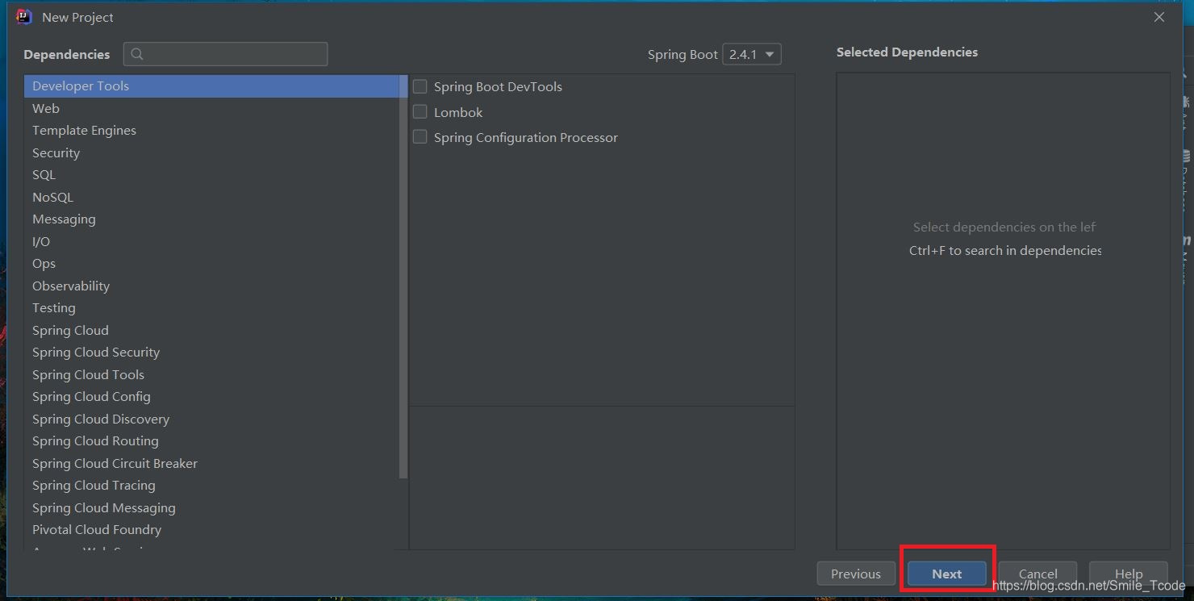The height and width of the screenshot is (601, 1194).
Task: Click the magnifier icon in dependency search
Action: (137, 54)
